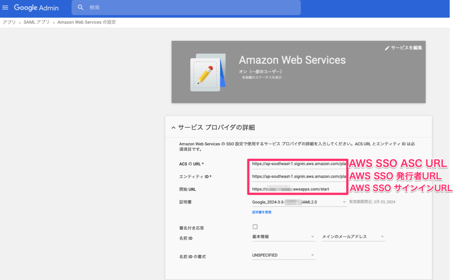This screenshot has width=453, height=280.
Task: Focus the 検索 search field
Action: pos(186,8)
